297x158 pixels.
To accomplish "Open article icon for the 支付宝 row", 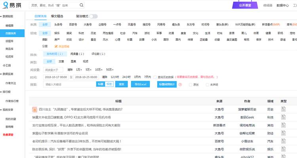I will 284,125.
